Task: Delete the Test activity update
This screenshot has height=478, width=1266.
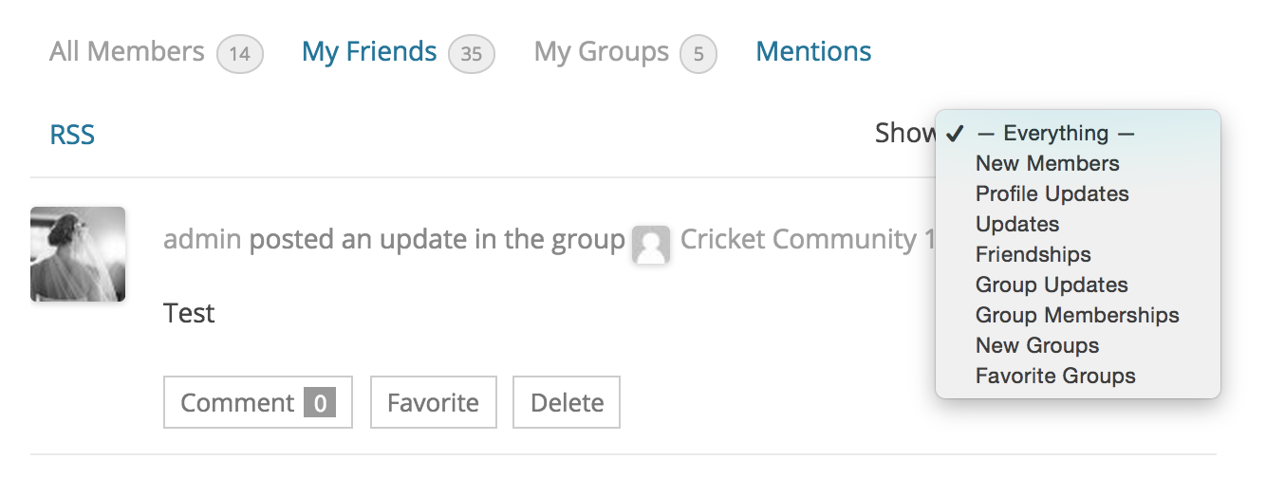Action: click(x=567, y=402)
